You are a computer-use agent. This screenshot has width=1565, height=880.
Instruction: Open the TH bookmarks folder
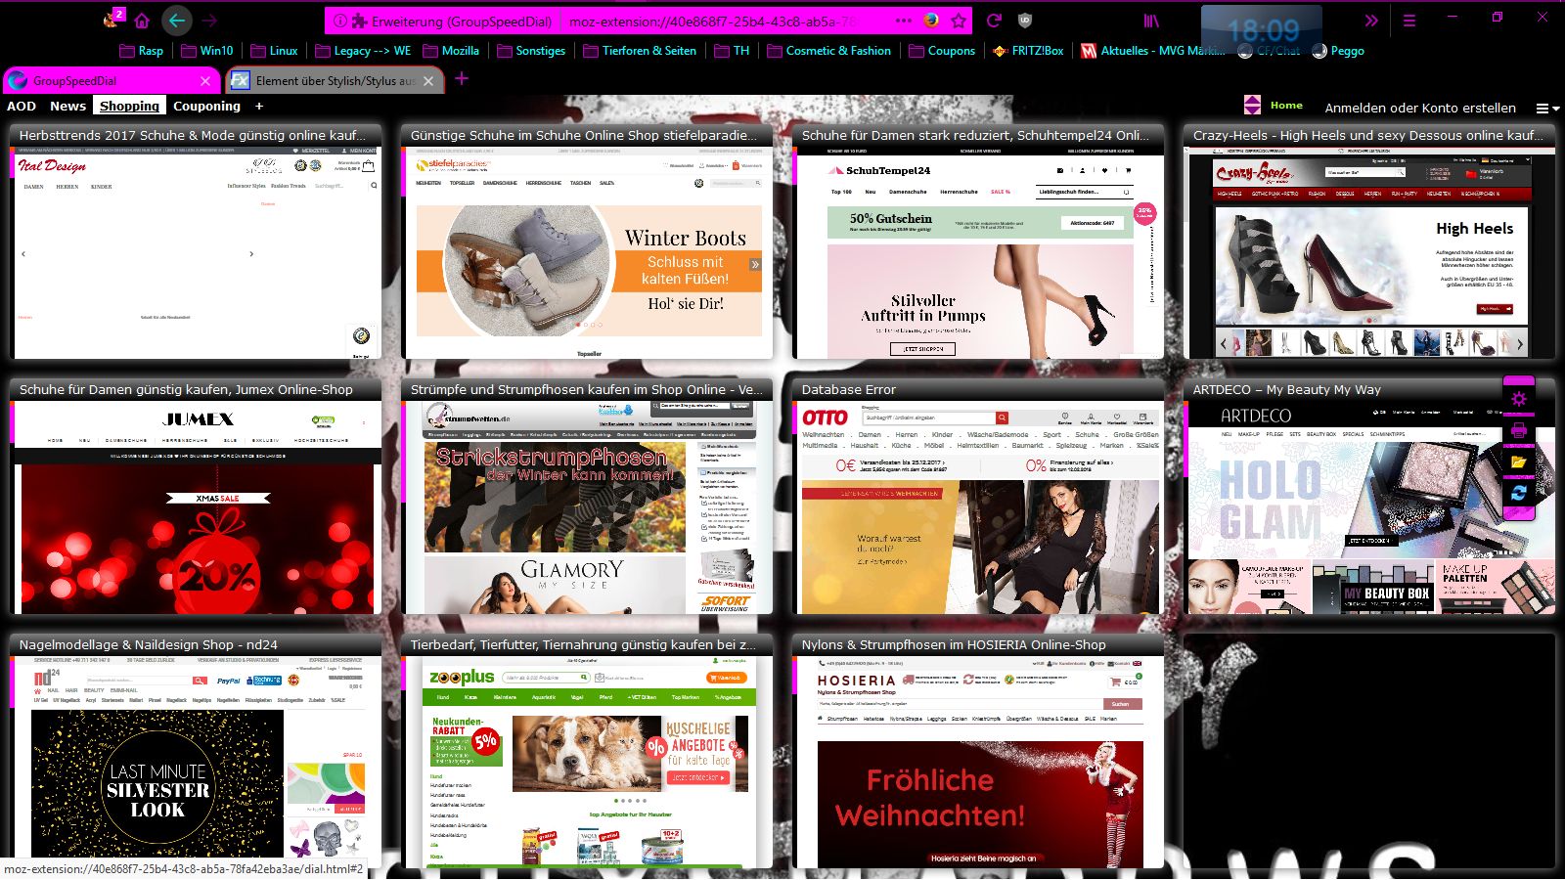click(x=732, y=51)
